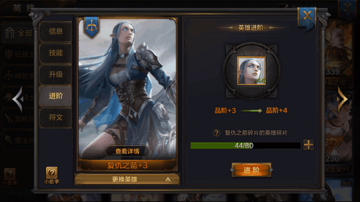Open the 符文 runes tab
Viewport: 360px width, 202px height.
click(x=56, y=117)
